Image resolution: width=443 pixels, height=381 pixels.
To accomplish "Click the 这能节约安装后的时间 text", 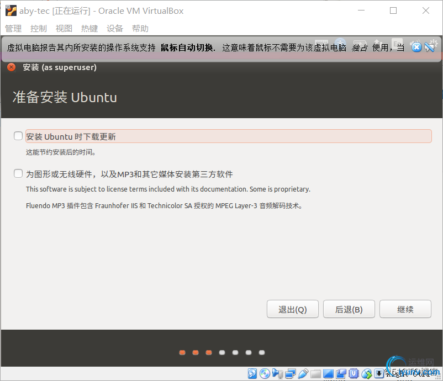I will pyautogui.click(x=61, y=152).
